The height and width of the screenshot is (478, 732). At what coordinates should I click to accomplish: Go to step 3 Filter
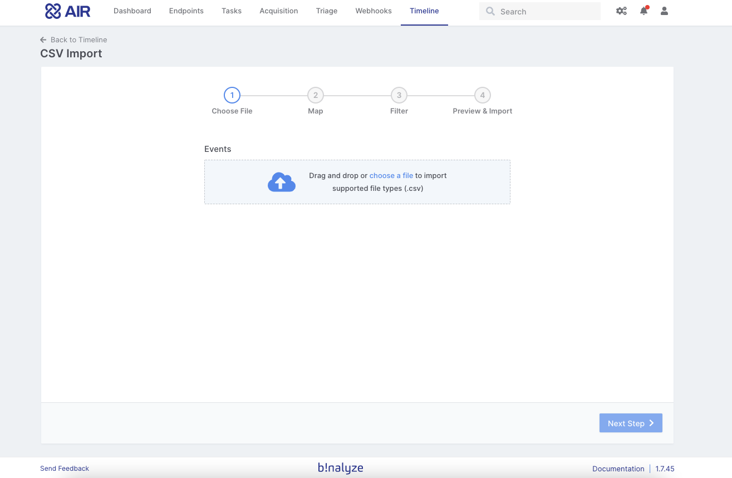tap(399, 95)
